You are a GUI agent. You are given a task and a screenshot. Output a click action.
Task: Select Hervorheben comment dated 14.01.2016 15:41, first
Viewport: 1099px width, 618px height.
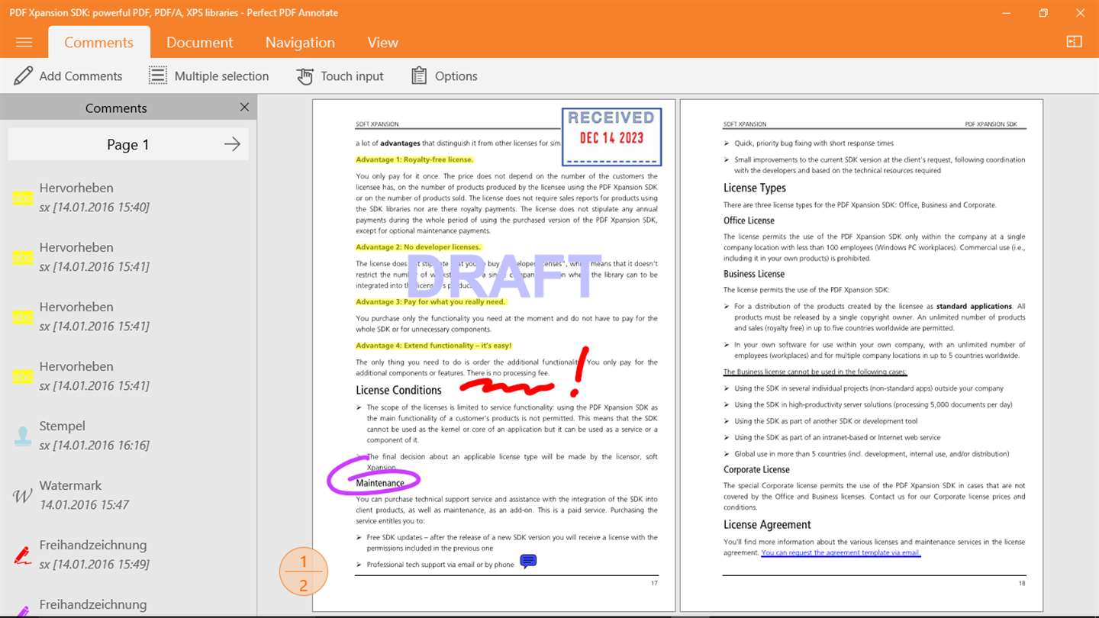click(x=128, y=256)
